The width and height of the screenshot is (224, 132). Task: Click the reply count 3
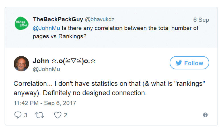pyautogui.click(x=26, y=115)
